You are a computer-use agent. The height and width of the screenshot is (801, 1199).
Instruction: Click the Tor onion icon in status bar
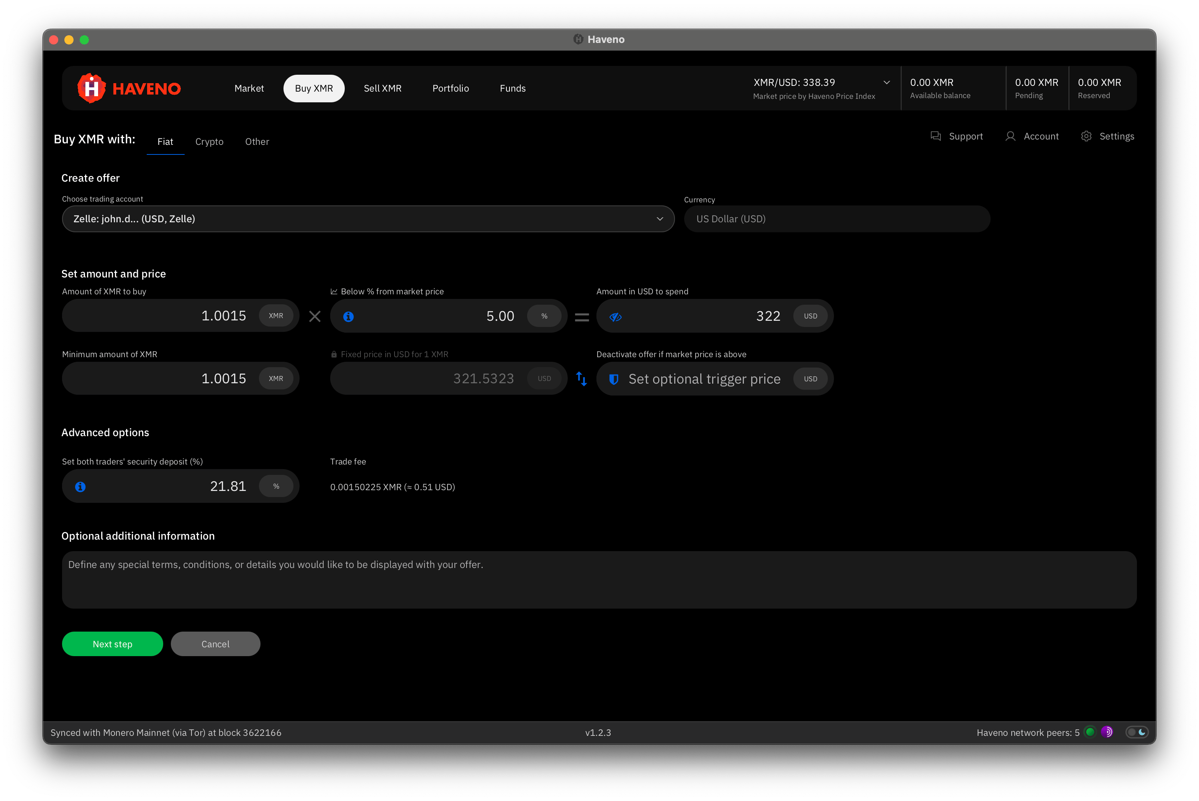(x=1107, y=732)
